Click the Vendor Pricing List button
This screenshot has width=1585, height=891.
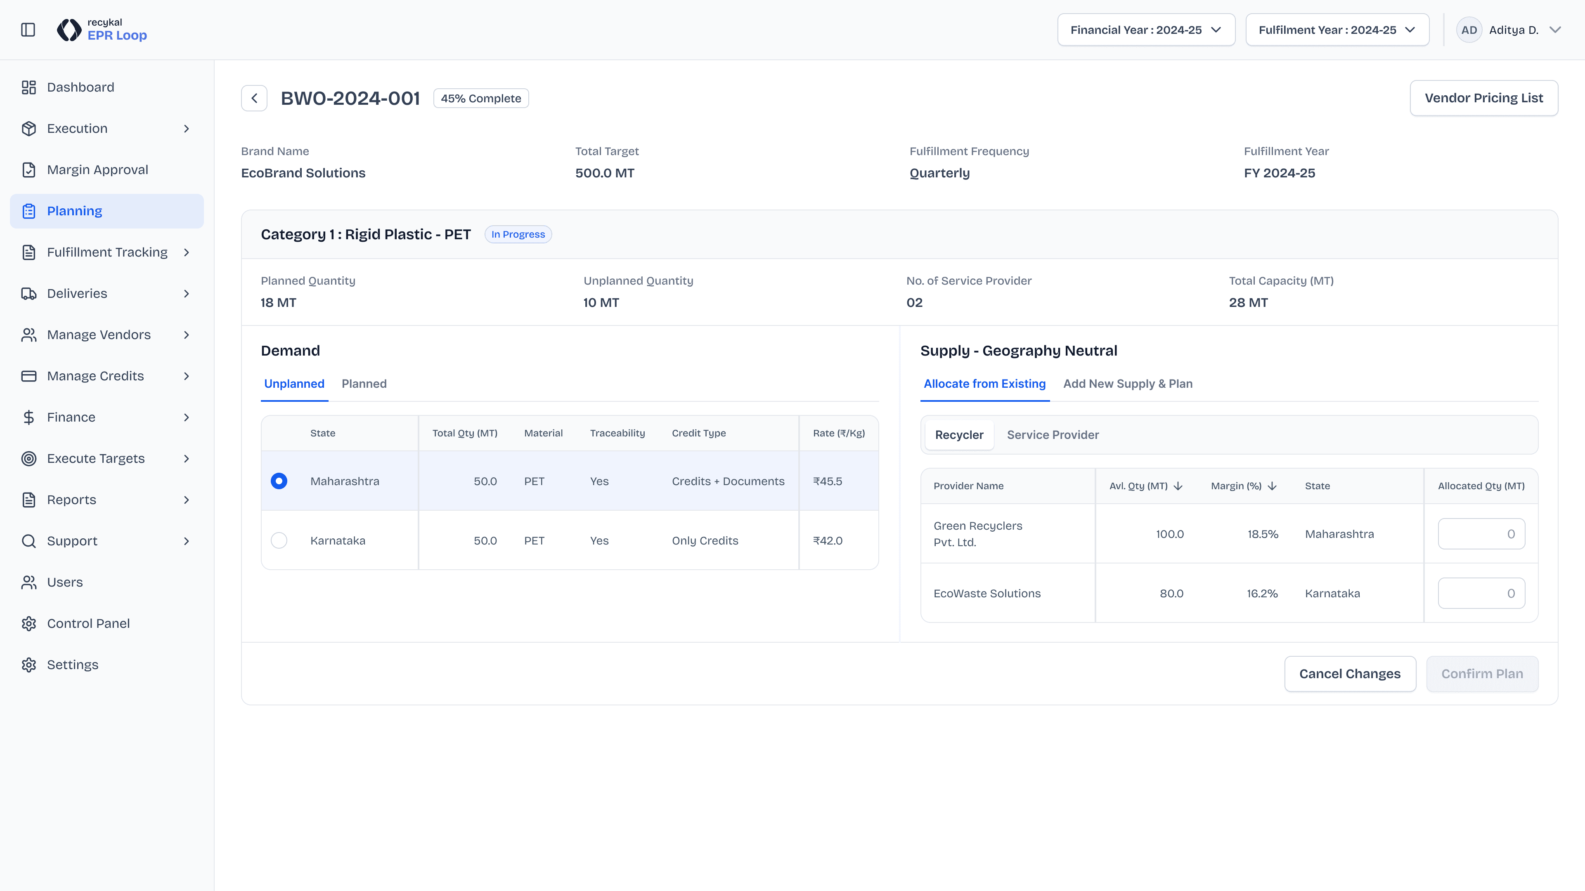[1483, 98]
